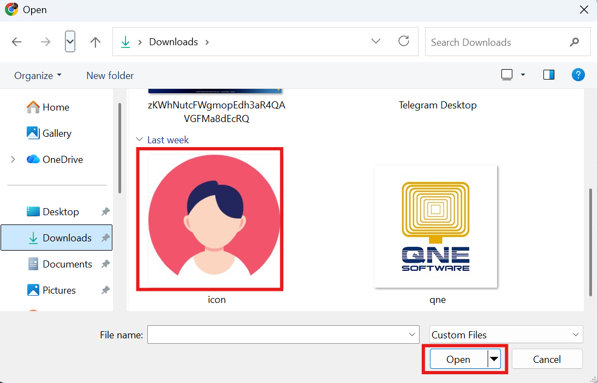Open previous locations dropdown in address bar
This screenshot has height=383, width=598.
click(x=375, y=41)
